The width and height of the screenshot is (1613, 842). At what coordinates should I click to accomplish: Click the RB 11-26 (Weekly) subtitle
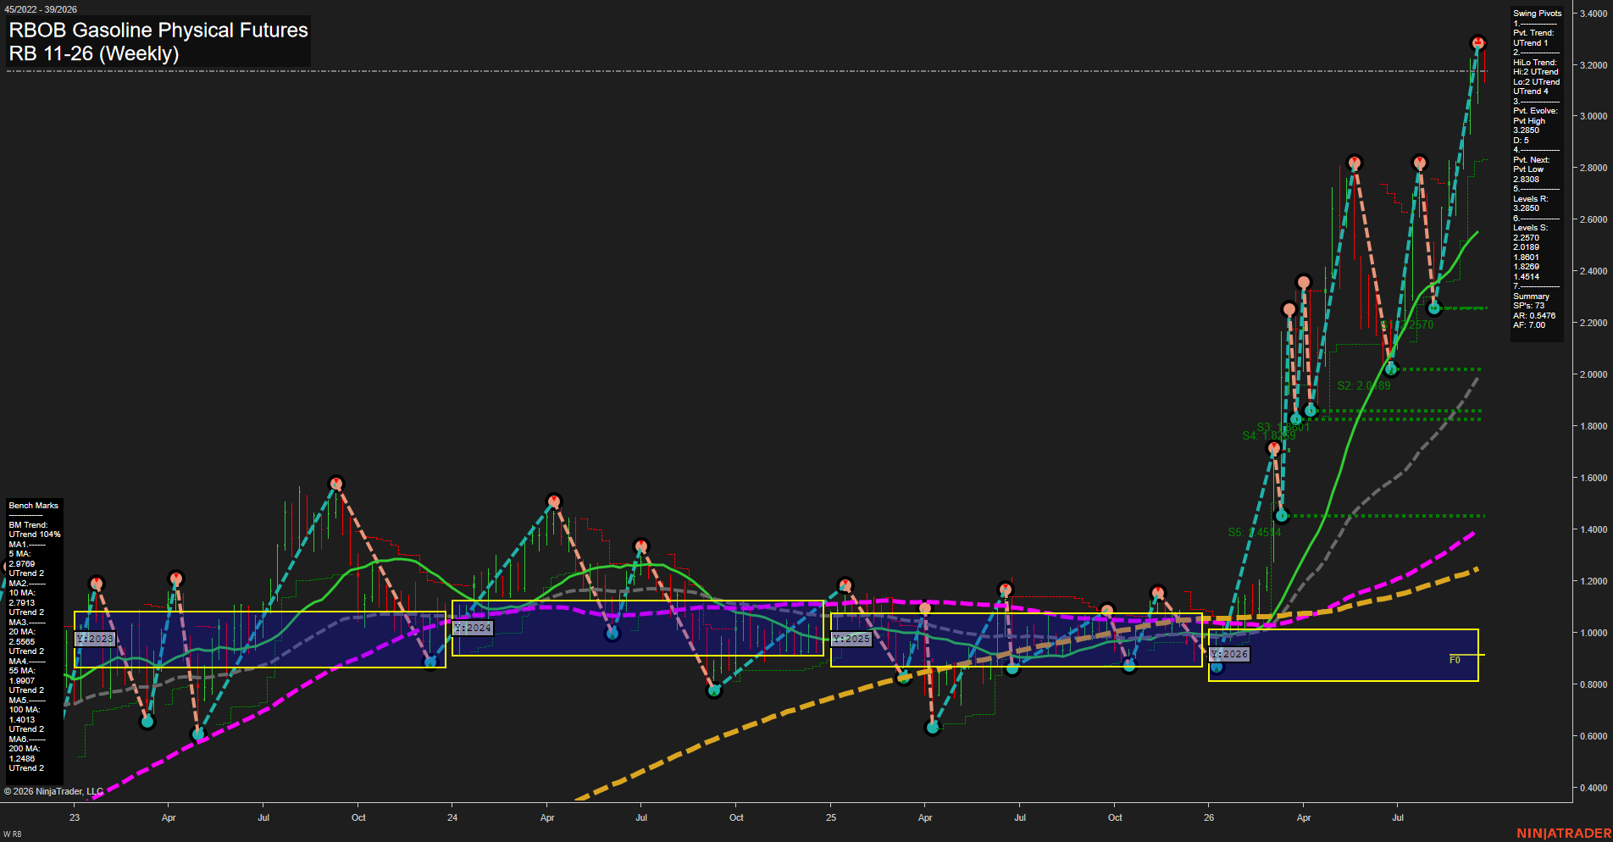pyautogui.click(x=94, y=53)
